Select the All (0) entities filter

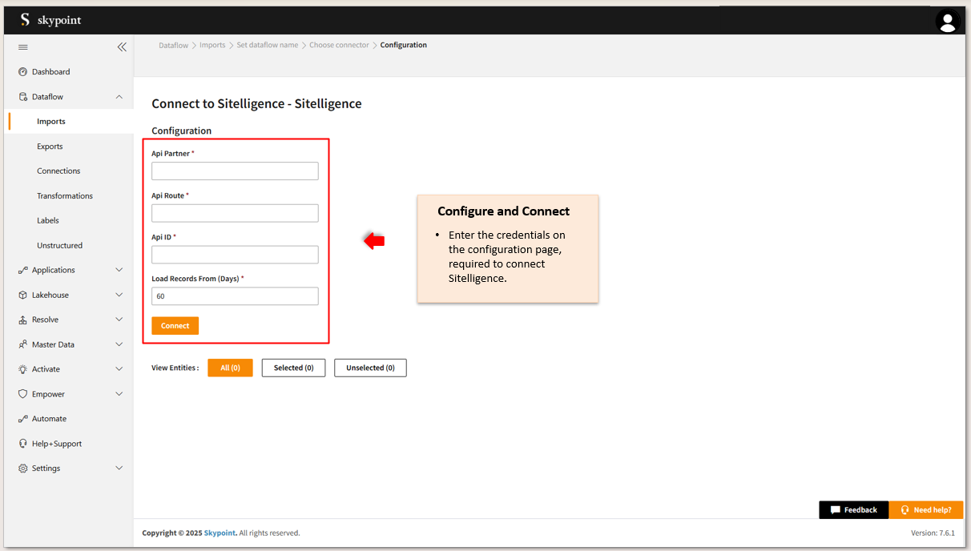pos(230,368)
